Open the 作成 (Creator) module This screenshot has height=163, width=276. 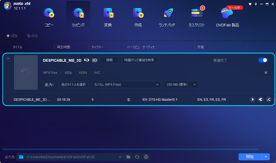pyautogui.click(x=138, y=17)
